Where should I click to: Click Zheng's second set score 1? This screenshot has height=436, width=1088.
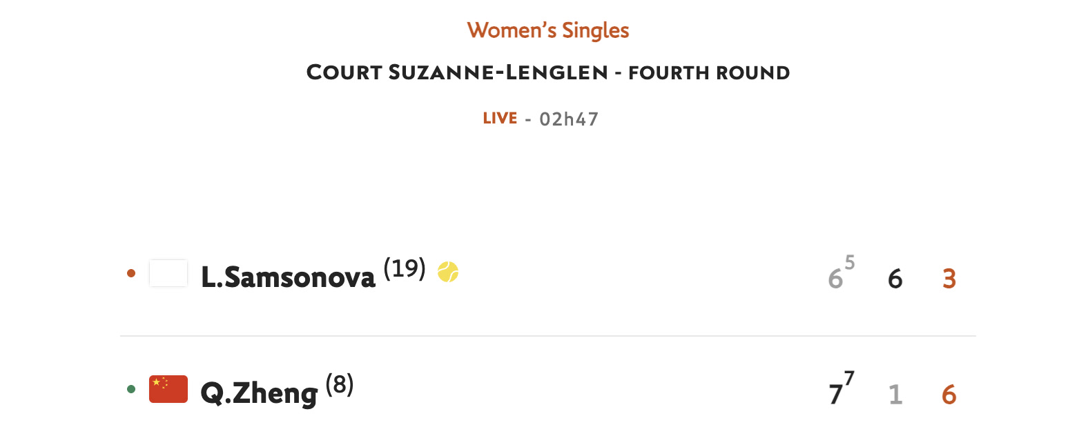pyautogui.click(x=895, y=395)
